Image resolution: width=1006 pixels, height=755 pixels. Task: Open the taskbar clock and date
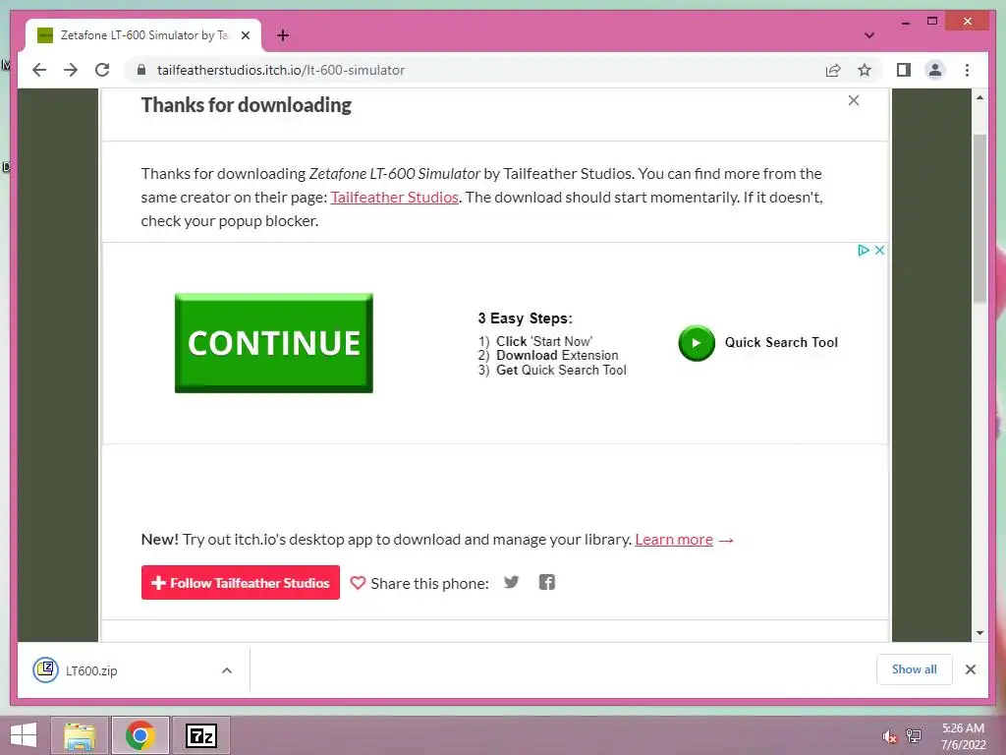click(963, 736)
